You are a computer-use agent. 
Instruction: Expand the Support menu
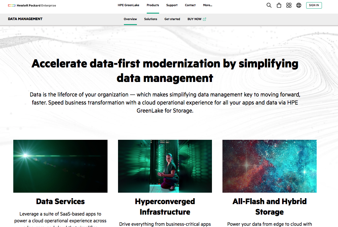172,5
